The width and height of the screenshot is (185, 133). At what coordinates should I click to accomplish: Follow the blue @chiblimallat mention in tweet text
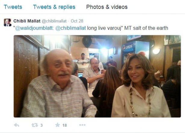(x=71, y=28)
